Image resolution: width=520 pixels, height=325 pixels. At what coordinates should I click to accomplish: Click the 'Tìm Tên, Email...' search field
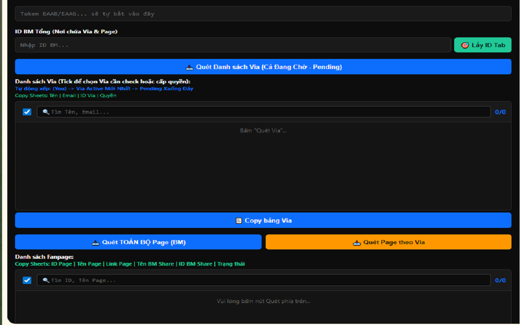click(x=264, y=112)
